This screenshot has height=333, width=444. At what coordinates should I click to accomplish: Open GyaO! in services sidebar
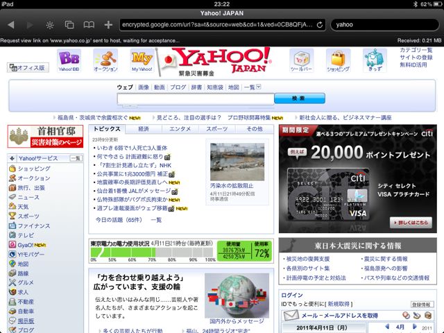tap(27, 245)
